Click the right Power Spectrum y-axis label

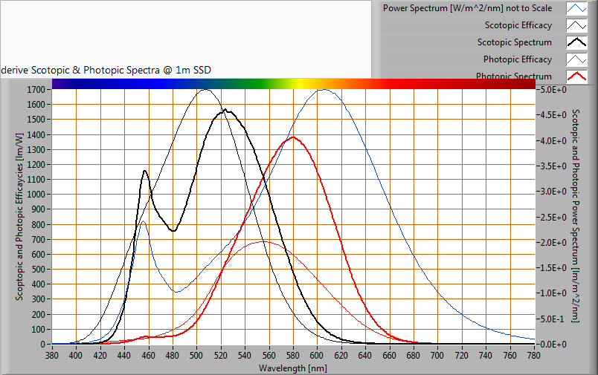tap(576, 215)
